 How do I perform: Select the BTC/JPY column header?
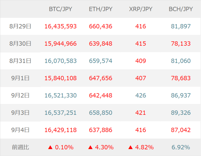point(60,9)
